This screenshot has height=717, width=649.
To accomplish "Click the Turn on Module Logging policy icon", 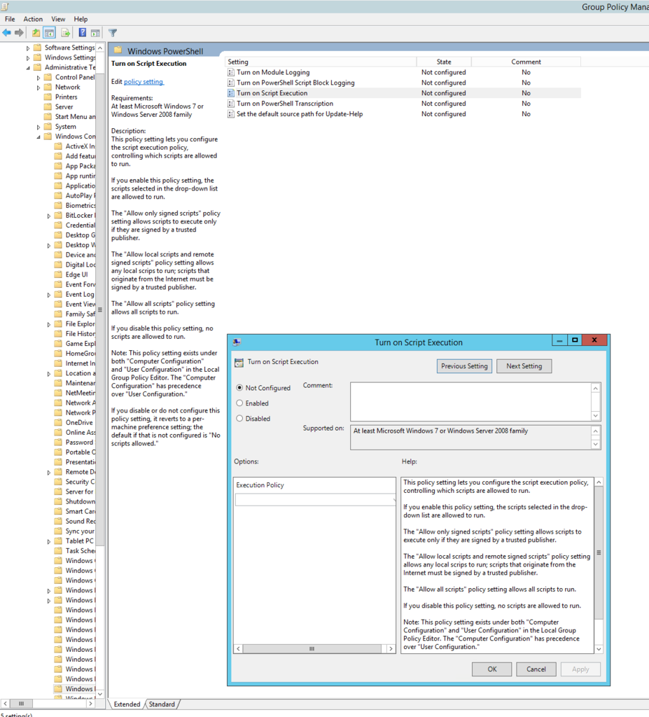I will [x=231, y=72].
